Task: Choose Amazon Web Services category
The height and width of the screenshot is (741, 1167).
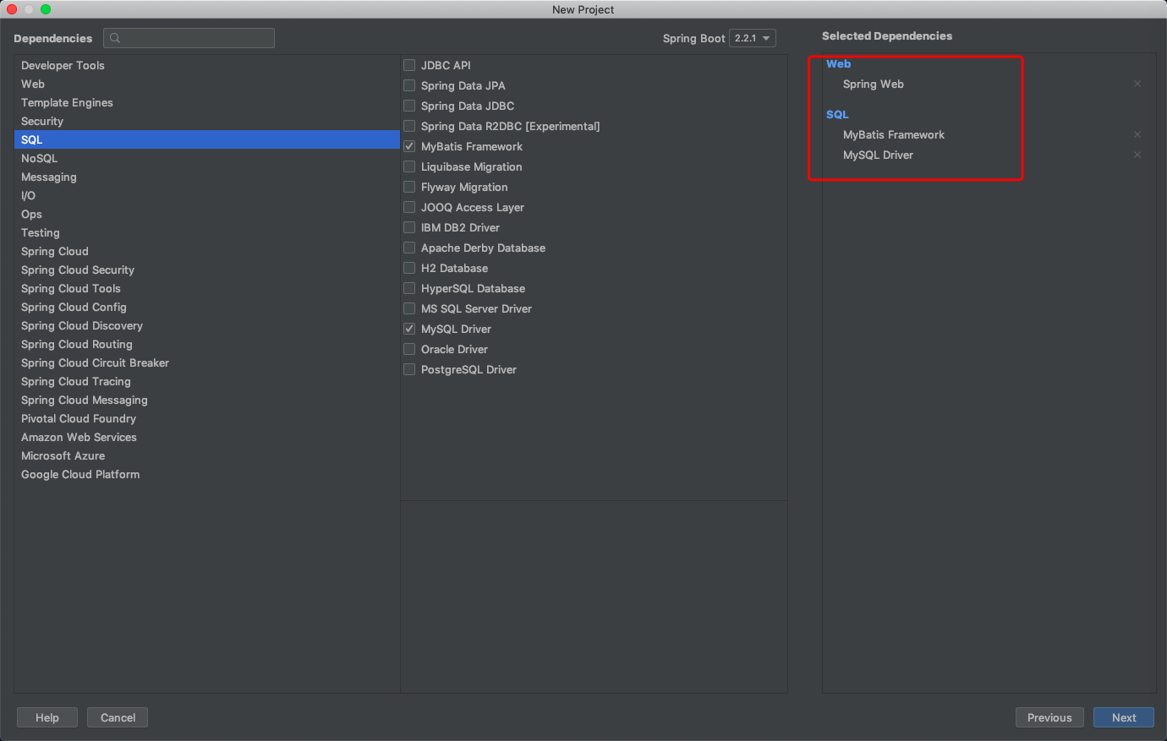Action: click(207, 437)
